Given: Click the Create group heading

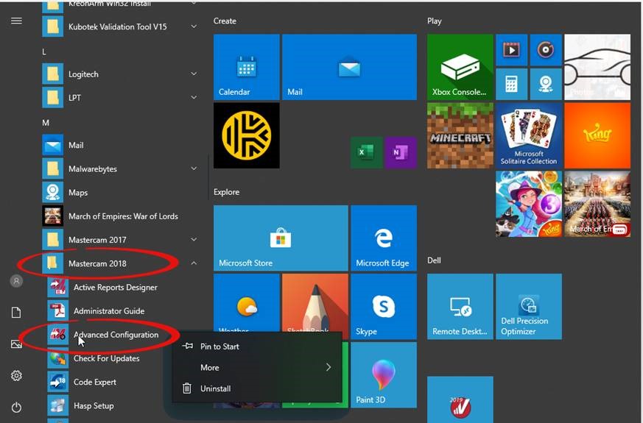Looking at the screenshot, I should (x=225, y=21).
